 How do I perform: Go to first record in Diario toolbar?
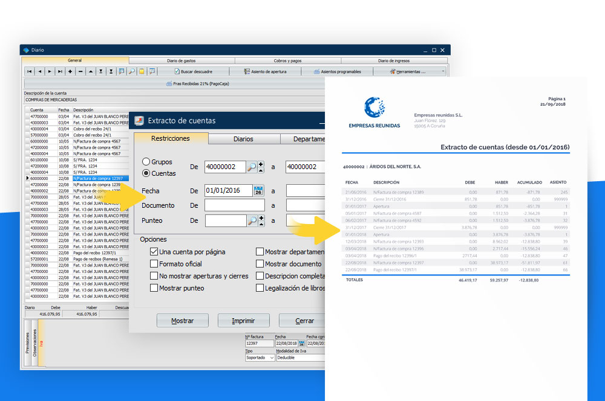29,71
